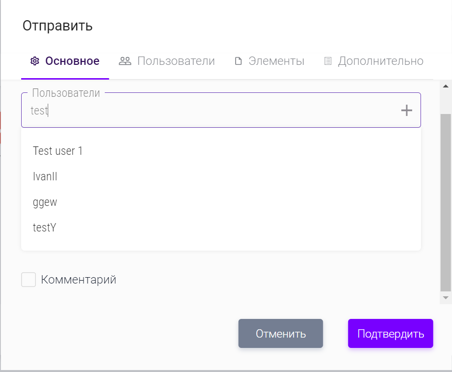Click the scrollbar up arrow
This screenshot has height=372, width=452.
[x=446, y=86]
